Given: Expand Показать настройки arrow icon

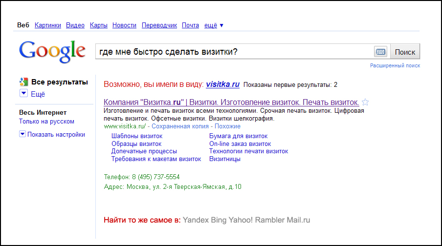Looking at the screenshot, I should pos(22,134).
